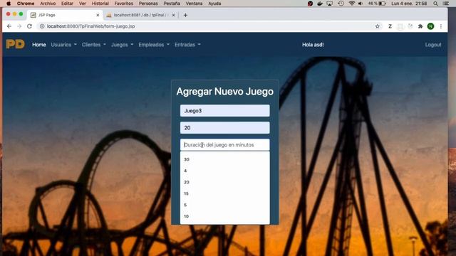Click the address bar URL
The height and width of the screenshot is (256, 456).
point(91,26)
